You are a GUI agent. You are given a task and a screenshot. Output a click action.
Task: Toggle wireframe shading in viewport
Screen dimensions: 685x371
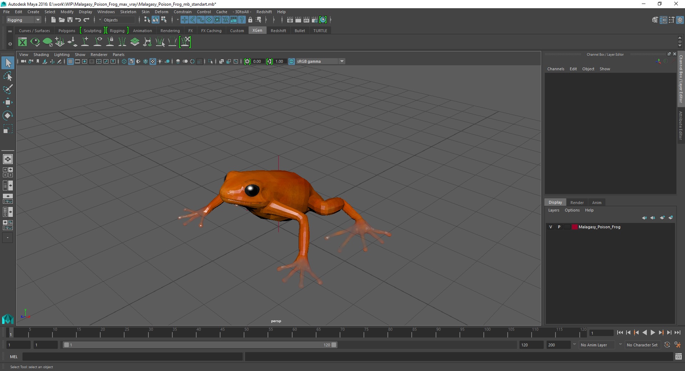(124, 61)
